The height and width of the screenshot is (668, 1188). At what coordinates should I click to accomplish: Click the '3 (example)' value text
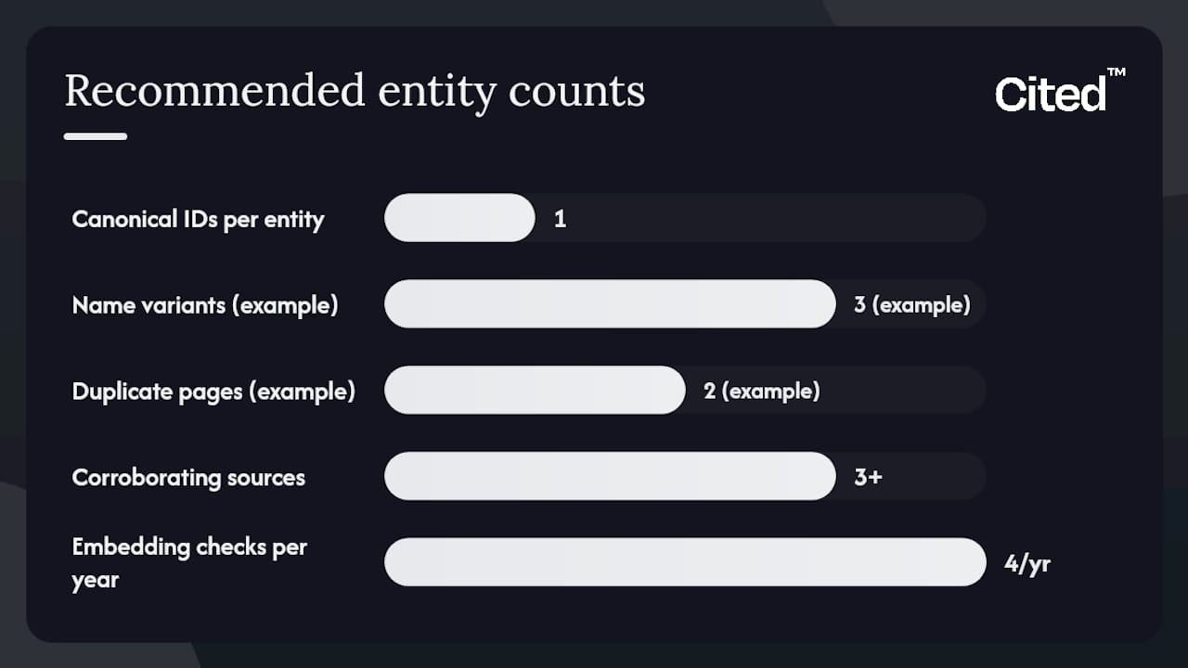pyautogui.click(x=912, y=304)
